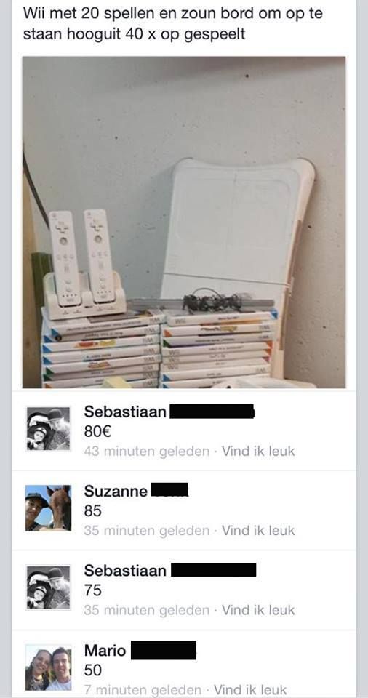Like Sebastiaan's 75 bid with Vind ik leuk
Screen dimensions: 368x698
(258, 610)
